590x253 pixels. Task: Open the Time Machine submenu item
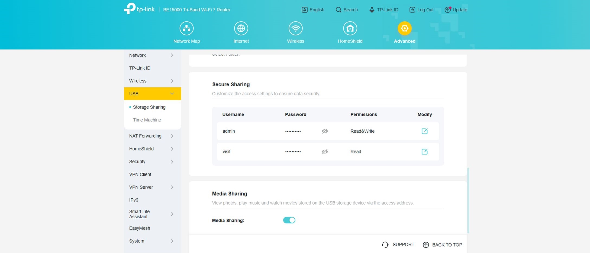point(147,120)
